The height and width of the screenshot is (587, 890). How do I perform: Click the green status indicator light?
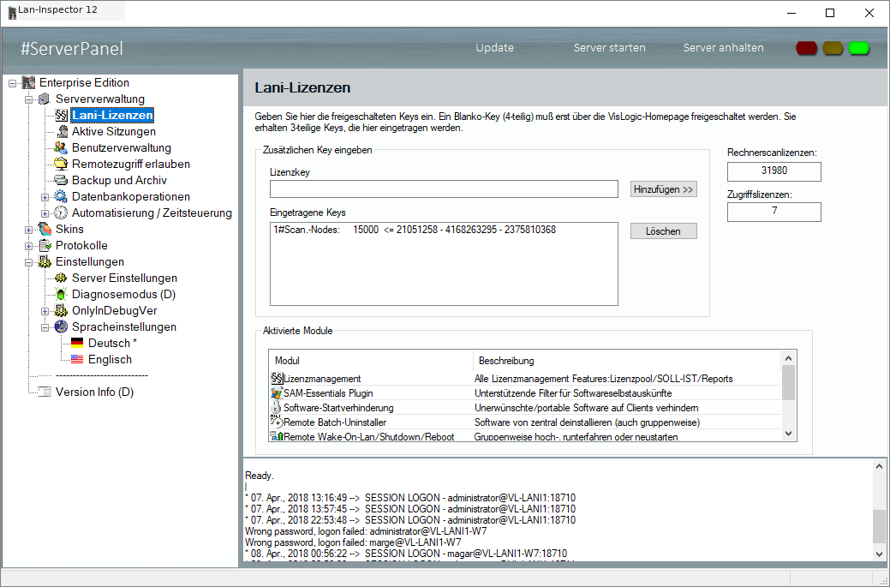coord(859,48)
